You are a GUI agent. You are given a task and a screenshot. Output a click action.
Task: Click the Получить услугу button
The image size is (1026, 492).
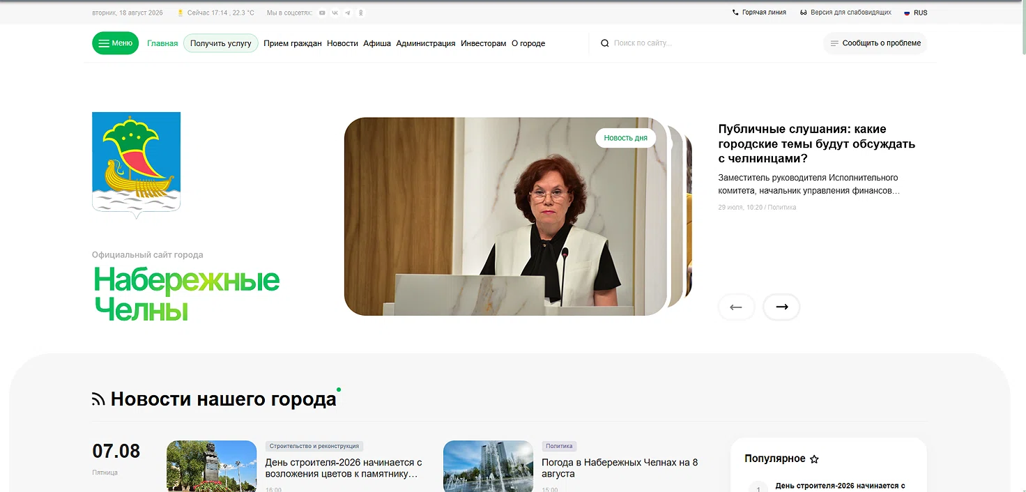tap(221, 43)
